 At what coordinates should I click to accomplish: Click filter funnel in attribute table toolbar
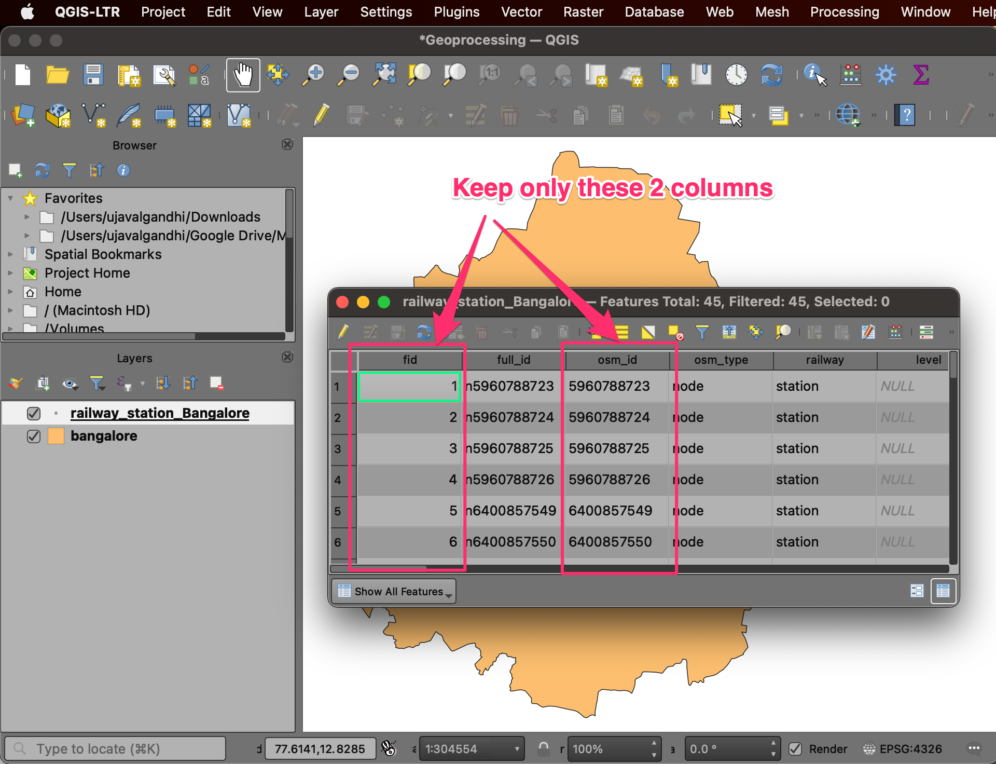pos(702,332)
